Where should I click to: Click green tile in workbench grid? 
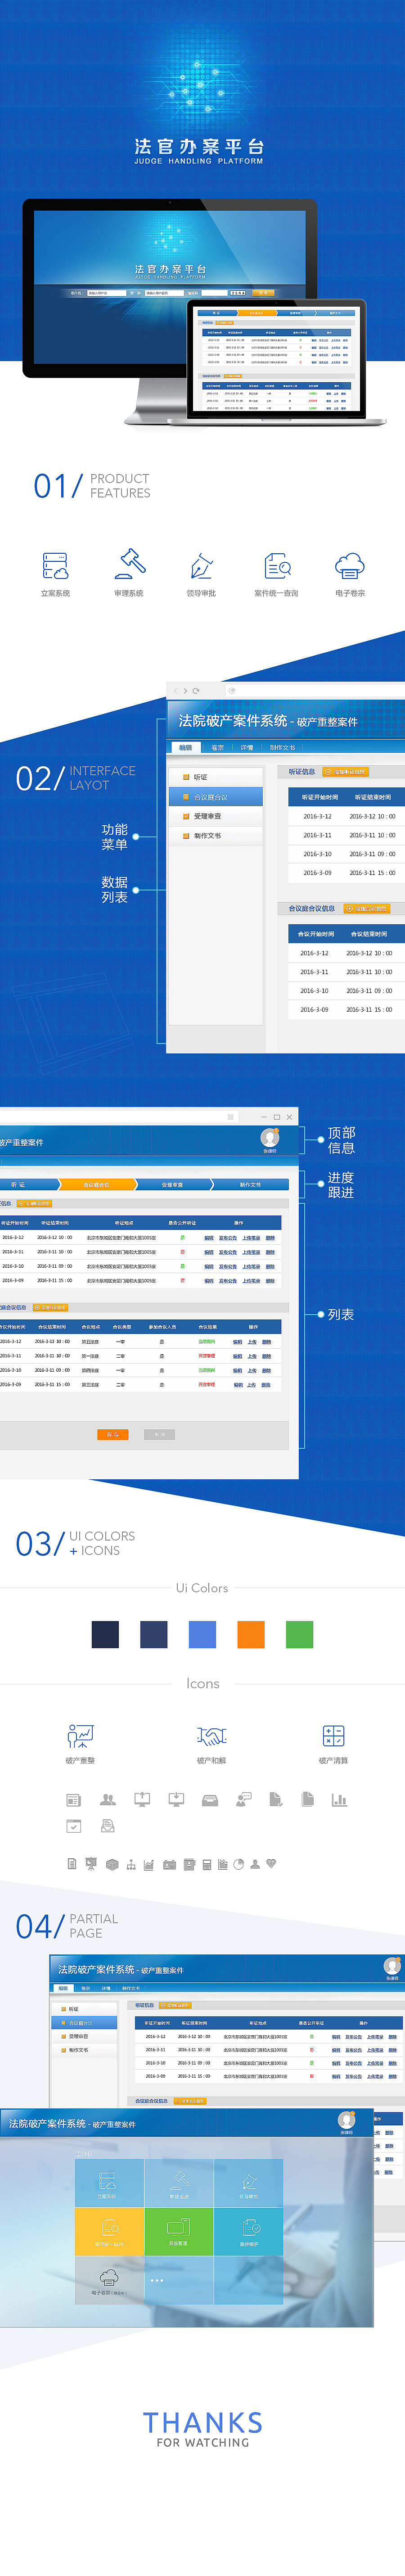pyautogui.click(x=178, y=2231)
